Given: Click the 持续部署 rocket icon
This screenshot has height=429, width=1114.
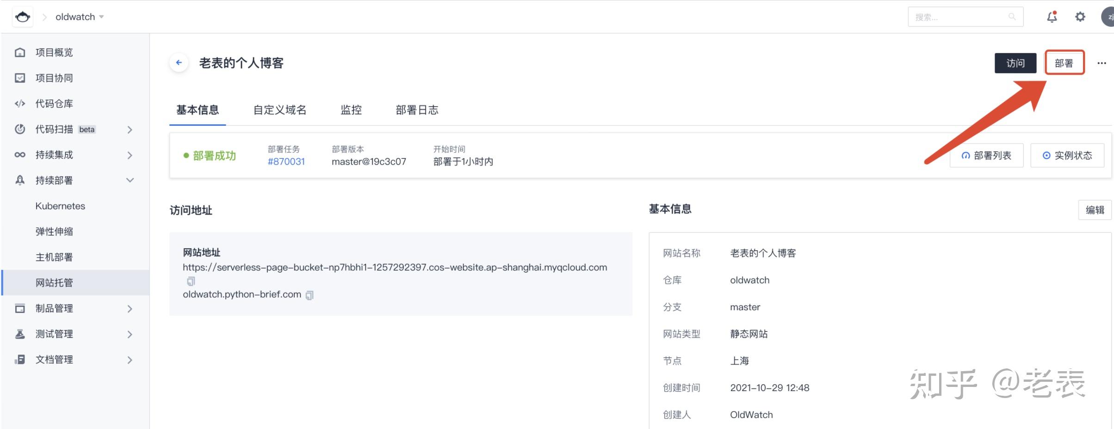Looking at the screenshot, I should pos(20,180).
